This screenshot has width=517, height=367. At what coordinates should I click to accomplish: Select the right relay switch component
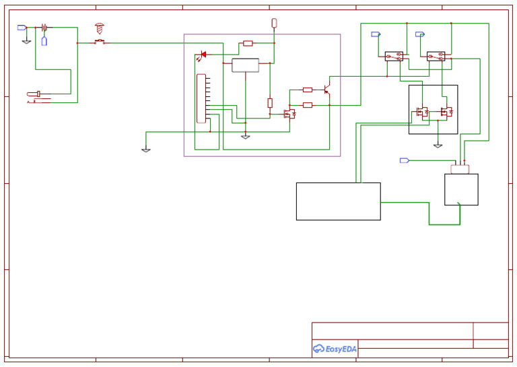click(x=436, y=57)
